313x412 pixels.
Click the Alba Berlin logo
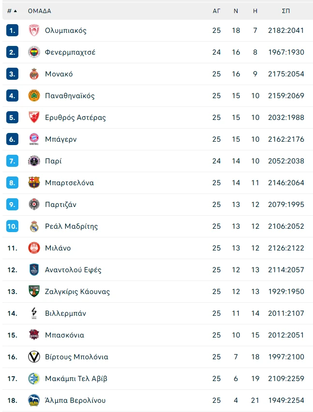coord(33,400)
